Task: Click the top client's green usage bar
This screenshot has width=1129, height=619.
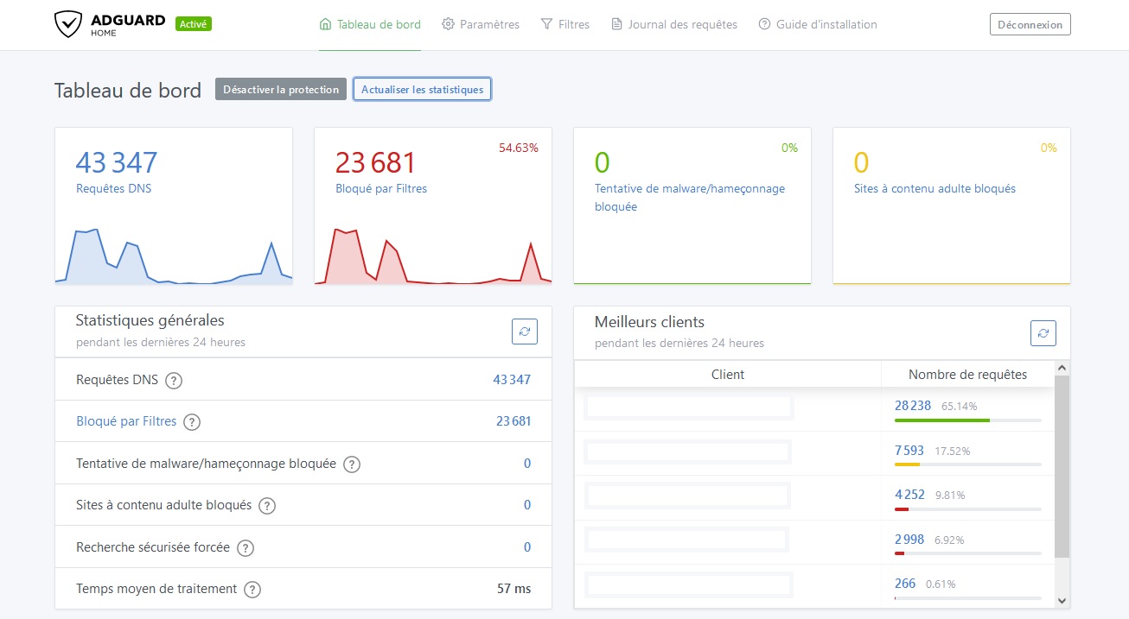Action: click(941, 422)
